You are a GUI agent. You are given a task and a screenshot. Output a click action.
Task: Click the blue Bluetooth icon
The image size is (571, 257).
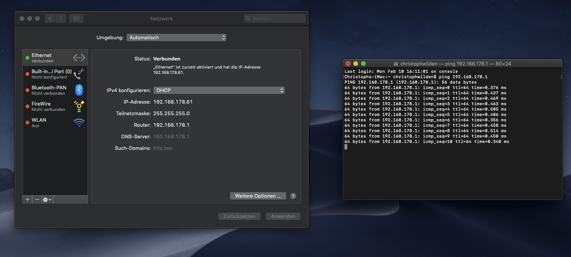(79, 90)
